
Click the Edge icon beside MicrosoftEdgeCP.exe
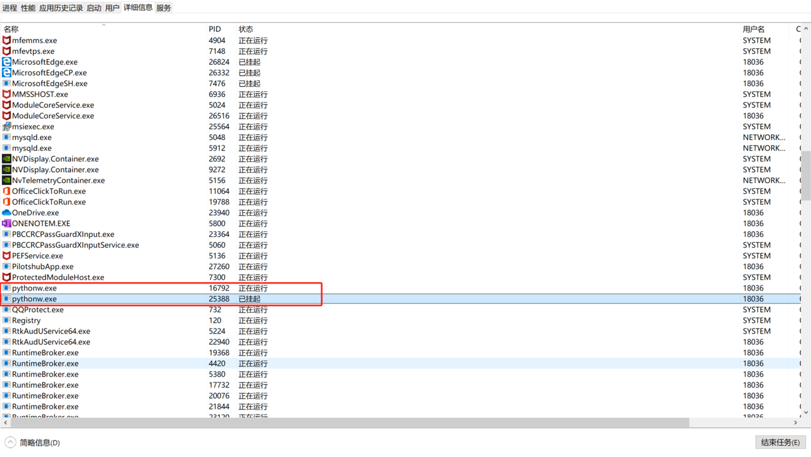click(x=6, y=73)
